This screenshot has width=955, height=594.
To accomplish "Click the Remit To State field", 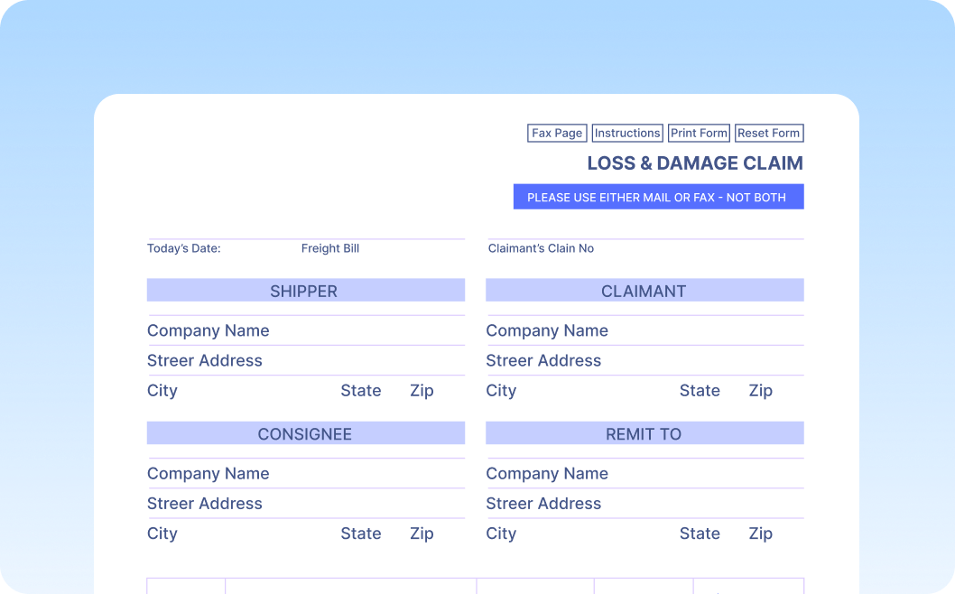I will point(732,534).
